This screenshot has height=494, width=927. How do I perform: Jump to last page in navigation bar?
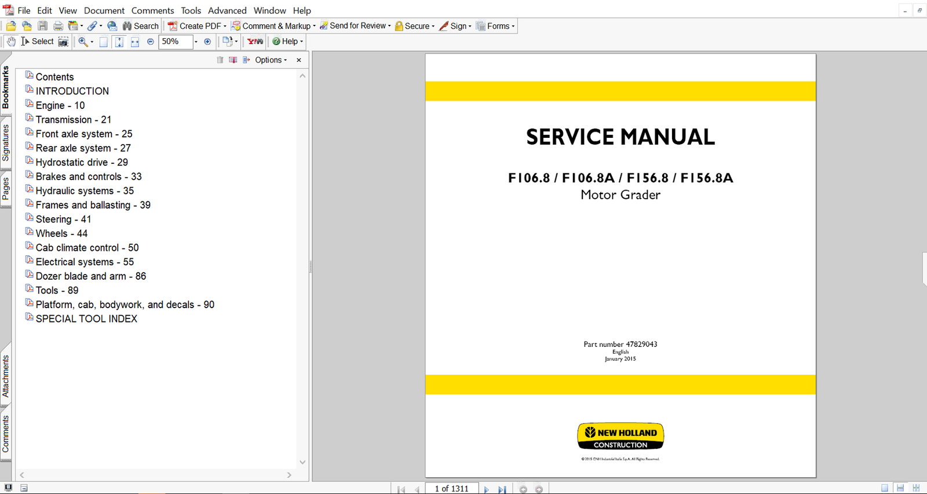coord(502,489)
